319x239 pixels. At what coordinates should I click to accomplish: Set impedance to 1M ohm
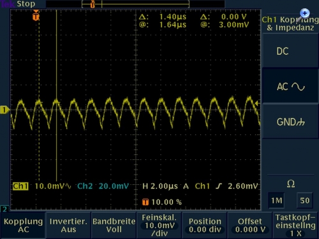(276, 200)
